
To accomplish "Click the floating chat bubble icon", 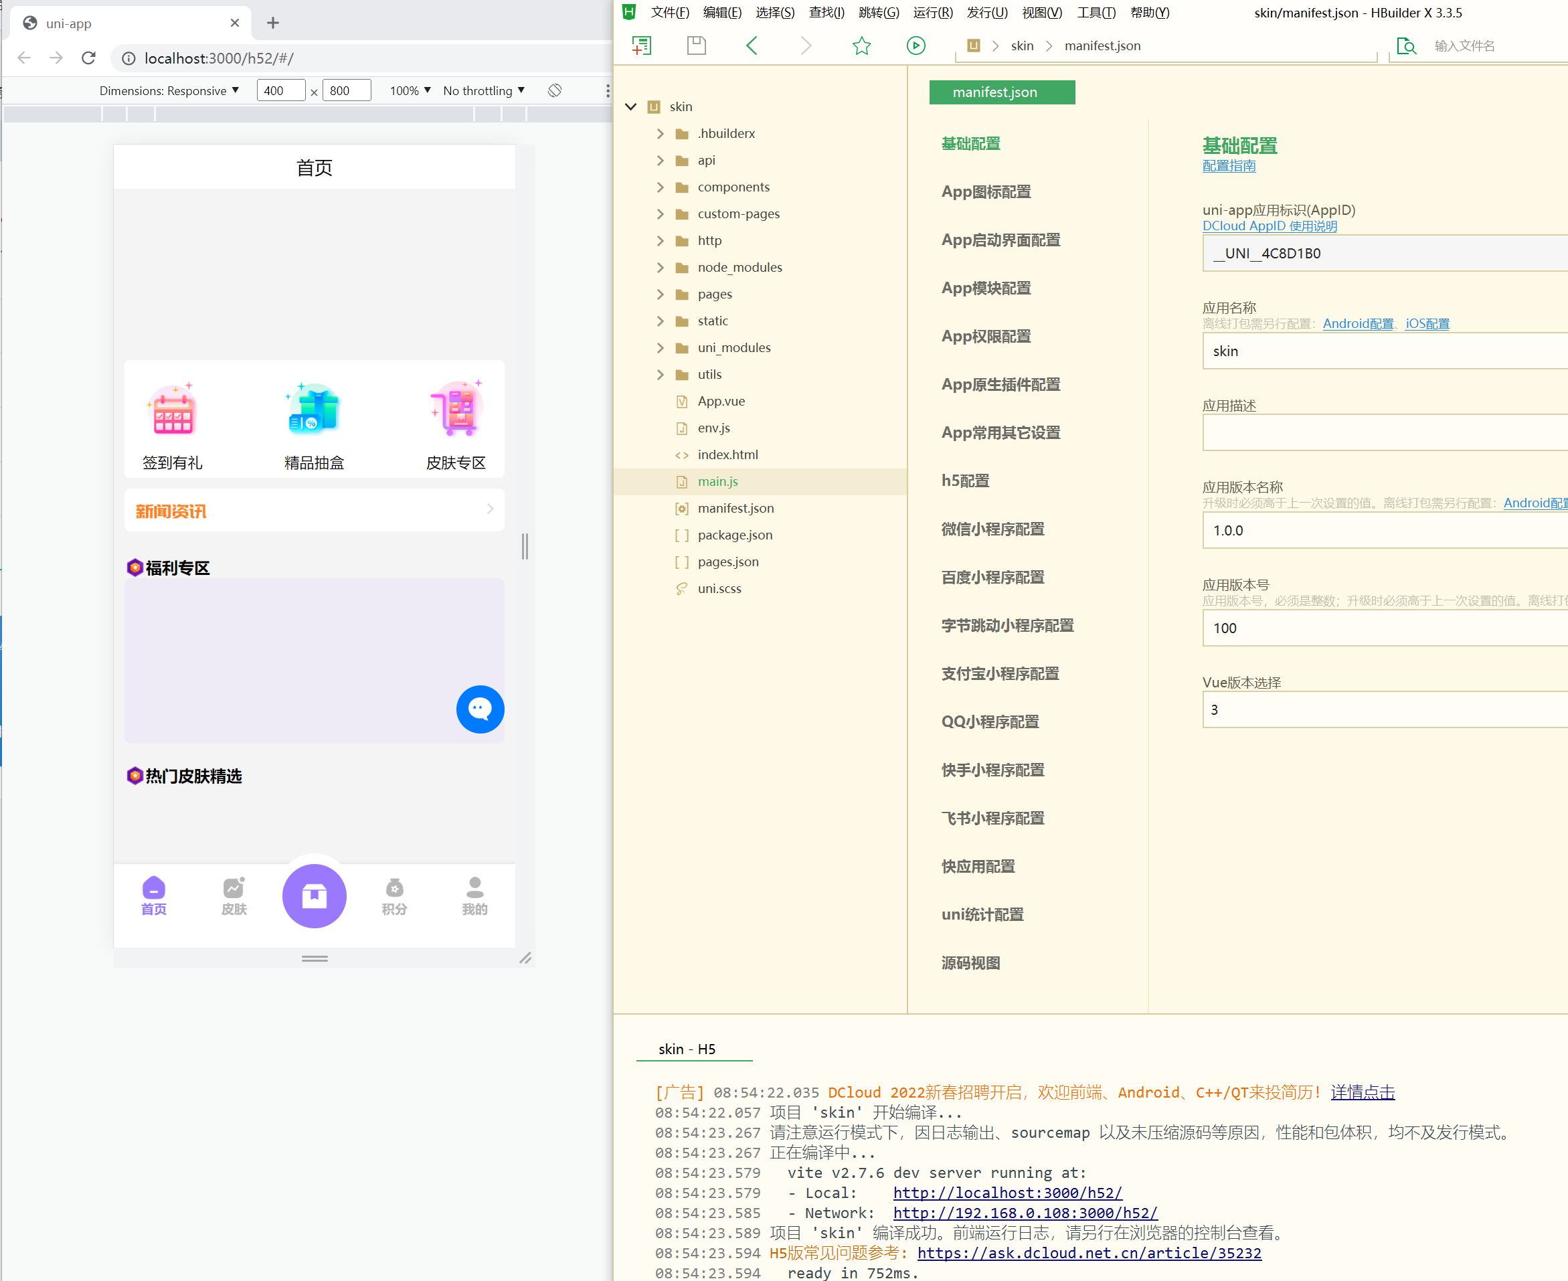I will (x=479, y=708).
